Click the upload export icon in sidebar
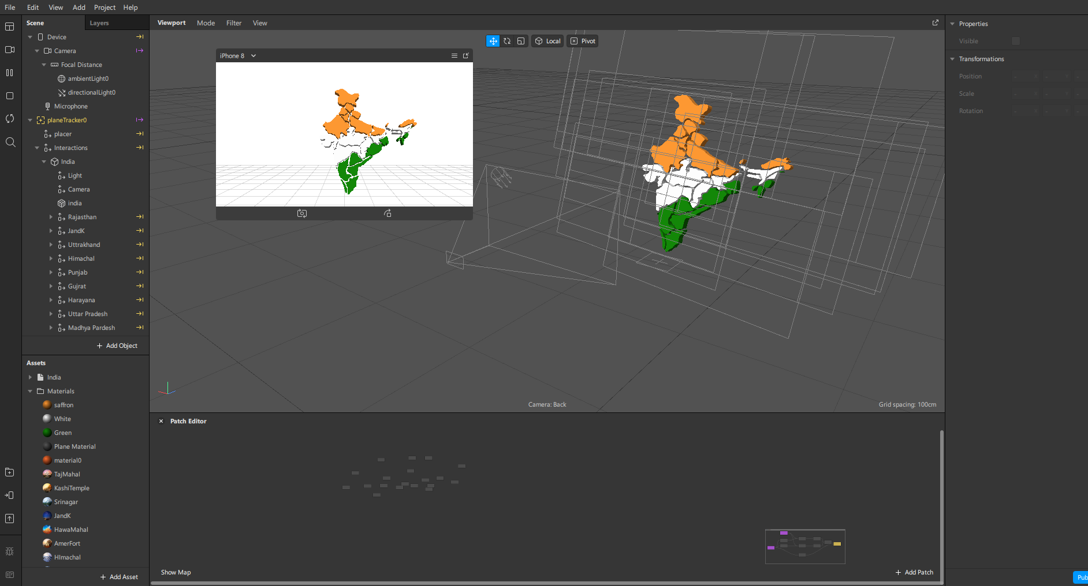The width and height of the screenshot is (1088, 586). tap(10, 519)
